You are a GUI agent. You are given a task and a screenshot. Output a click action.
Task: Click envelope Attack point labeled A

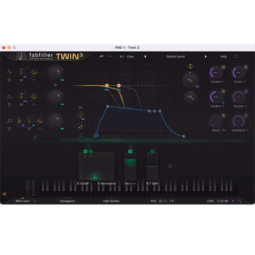click(108, 106)
